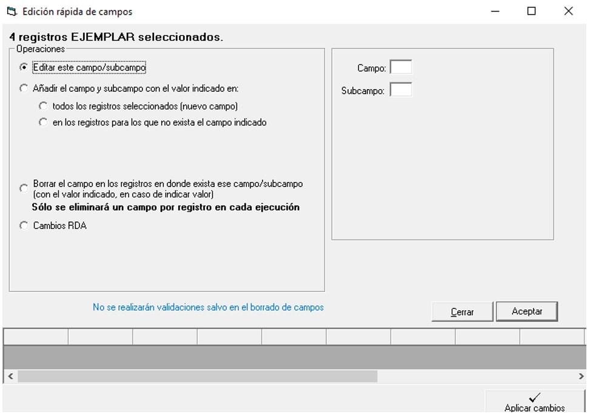
Task: Click 'Sólo se eliminará un campo por registro' text
Action: pyautogui.click(x=166, y=207)
